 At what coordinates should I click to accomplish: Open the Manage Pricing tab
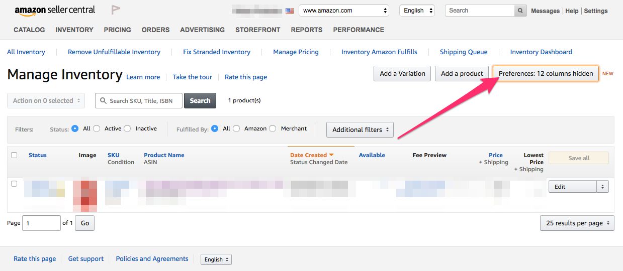point(296,52)
